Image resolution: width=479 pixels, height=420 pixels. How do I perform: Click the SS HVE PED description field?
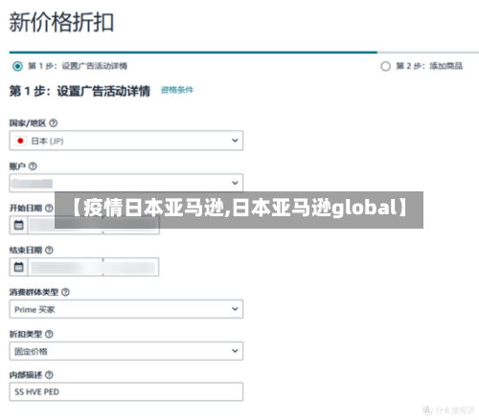126,391
